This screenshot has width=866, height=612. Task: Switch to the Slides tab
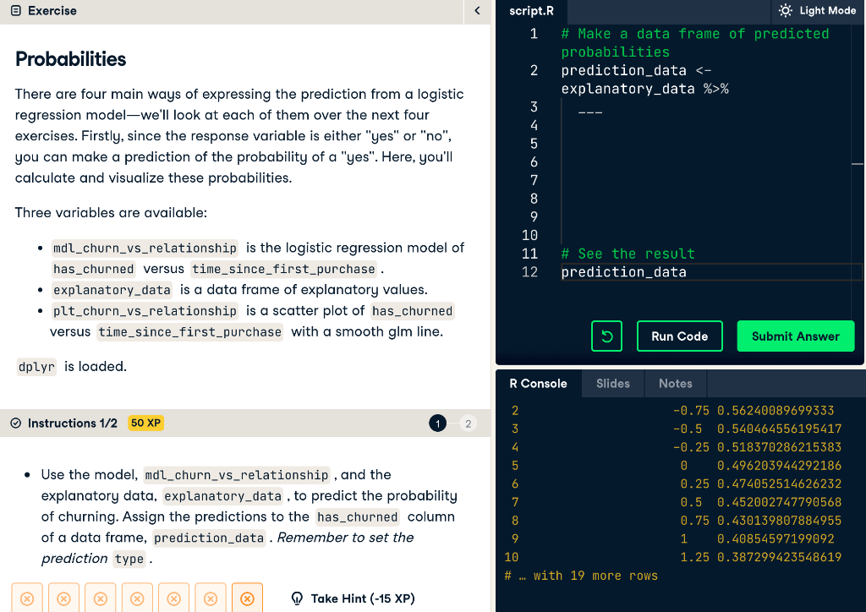(x=612, y=383)
